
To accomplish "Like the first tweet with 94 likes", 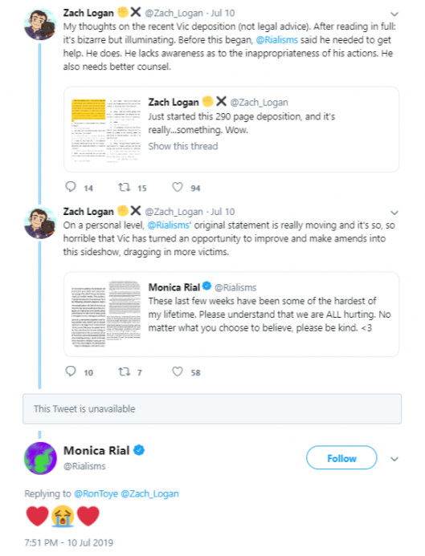I will [x=178, y=187].
